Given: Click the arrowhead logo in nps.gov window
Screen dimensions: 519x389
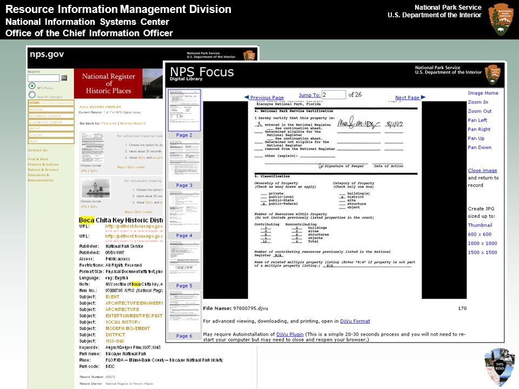Looking at the screenshot, I should click(249, 55).
